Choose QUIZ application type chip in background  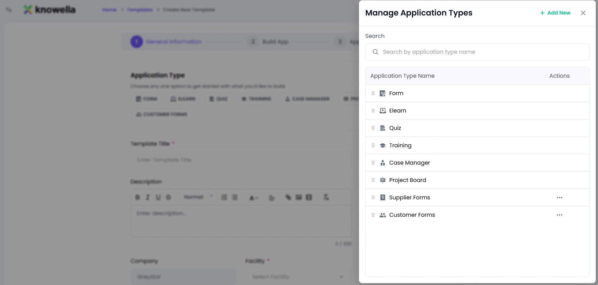click(218, 99)
